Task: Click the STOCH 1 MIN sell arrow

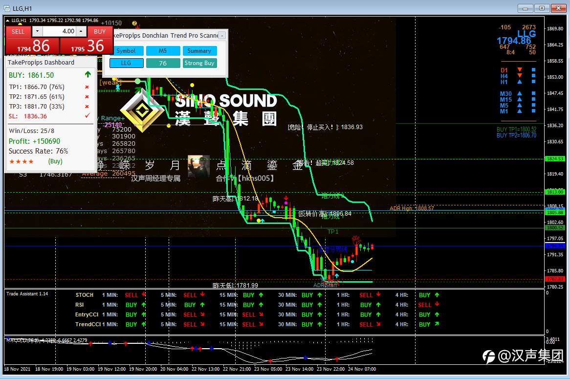Action: [144, 294]
